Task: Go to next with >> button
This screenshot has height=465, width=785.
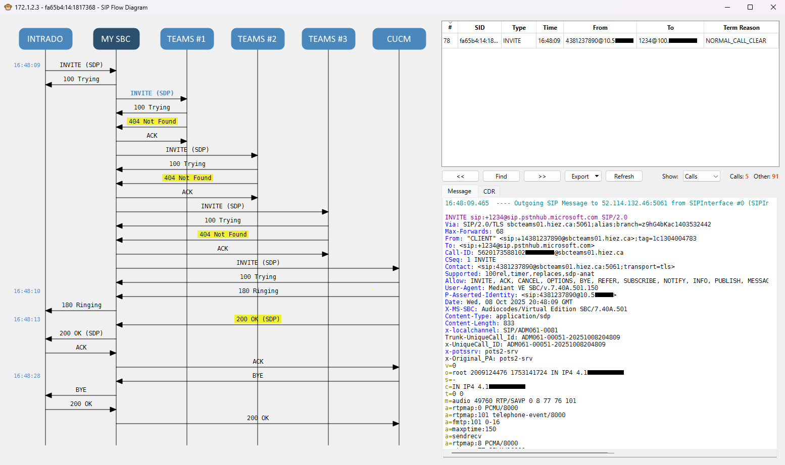Action: 542,176
